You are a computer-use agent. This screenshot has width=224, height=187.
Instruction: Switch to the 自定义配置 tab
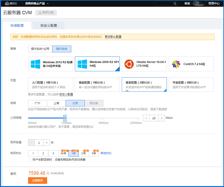pyautogui.click(x=49, y=25)
